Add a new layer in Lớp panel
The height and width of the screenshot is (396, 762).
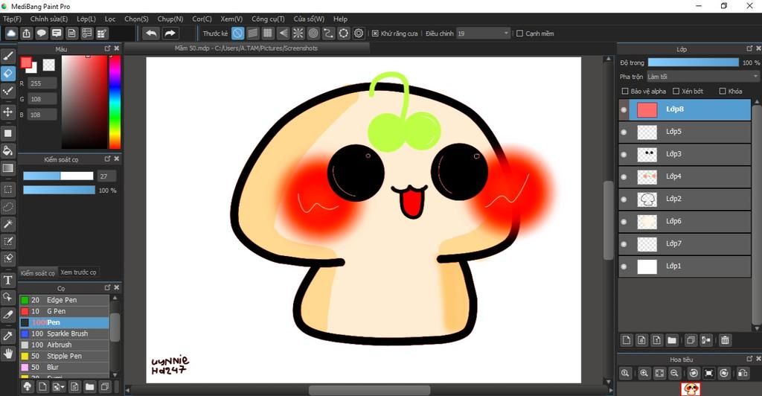pyautogui.click(x=627, y=340)
